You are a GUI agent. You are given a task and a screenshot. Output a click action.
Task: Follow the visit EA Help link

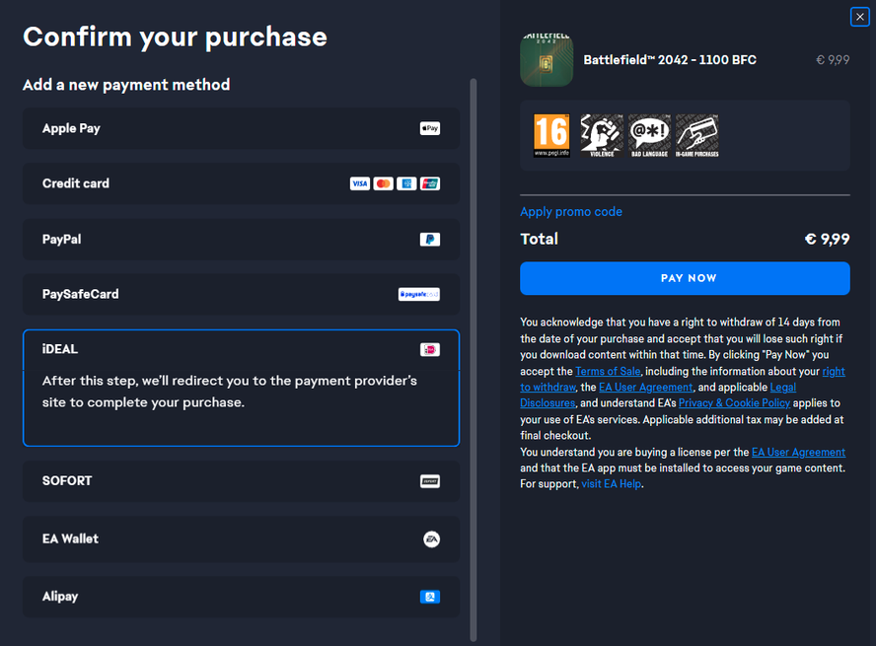(x=612, y=484)
